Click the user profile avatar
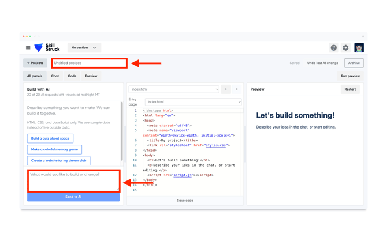The height and width of the screenshot is (241, 387). click(x=359, y=47)
